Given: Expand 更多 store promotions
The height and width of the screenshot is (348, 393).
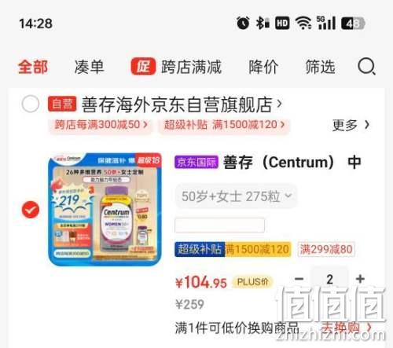Looking at the screenshot, I should (x=351, y=125).
